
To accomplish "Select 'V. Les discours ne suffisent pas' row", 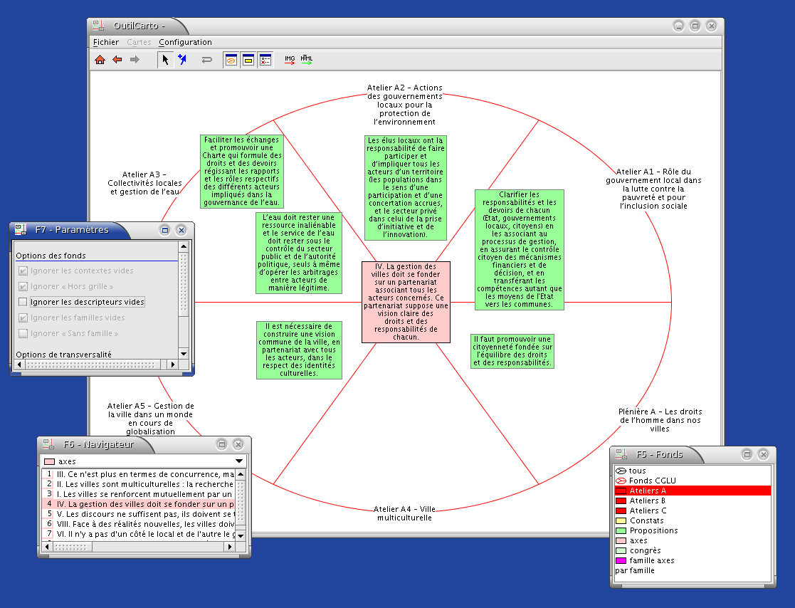I will point(142,513).
